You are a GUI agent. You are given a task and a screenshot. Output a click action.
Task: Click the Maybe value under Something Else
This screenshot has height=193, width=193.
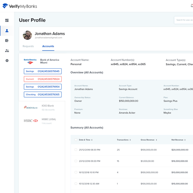coord(167,113)
